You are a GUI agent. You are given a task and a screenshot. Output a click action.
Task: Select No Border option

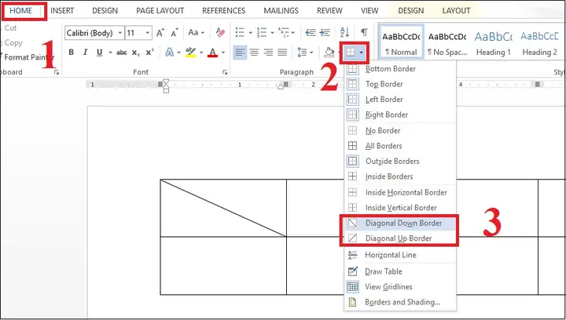(x=400, y=131)
